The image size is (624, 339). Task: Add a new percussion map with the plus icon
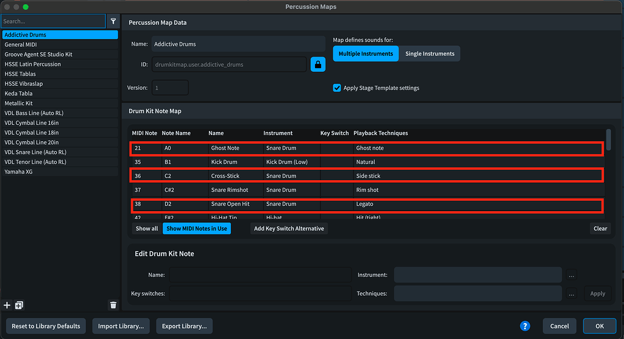point(7,305)
